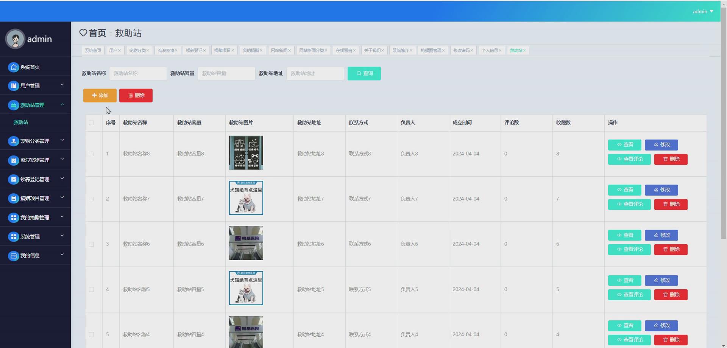This screenshot has width=727, height=348.
Task: Click 查看 for 救助站名称8
Action: pos(625,145)
